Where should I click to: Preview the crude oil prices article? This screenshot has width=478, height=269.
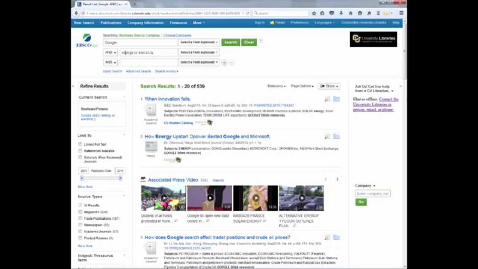coord(328,237)
